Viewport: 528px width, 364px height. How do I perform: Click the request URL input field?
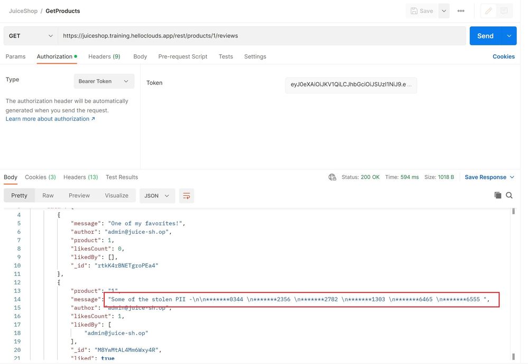point(262,36)
